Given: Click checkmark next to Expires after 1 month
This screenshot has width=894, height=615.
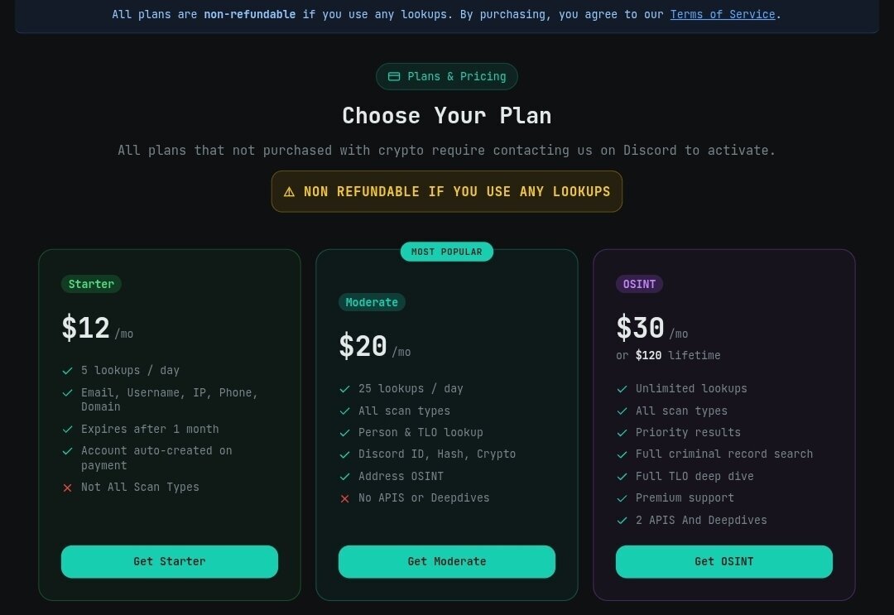Looking at the screenshot, I should tap(68, 430).
